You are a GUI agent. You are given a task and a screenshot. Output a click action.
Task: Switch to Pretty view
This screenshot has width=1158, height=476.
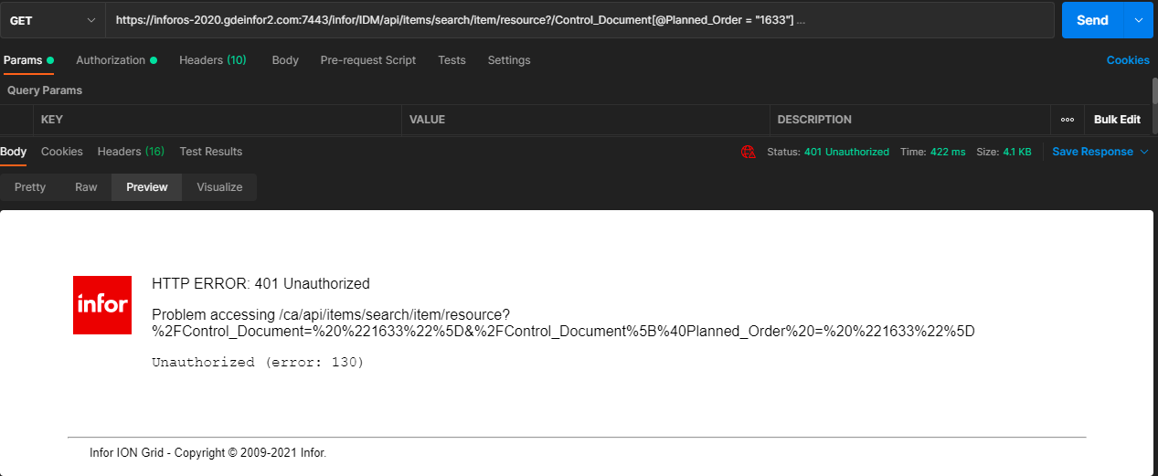pos(30,187)
